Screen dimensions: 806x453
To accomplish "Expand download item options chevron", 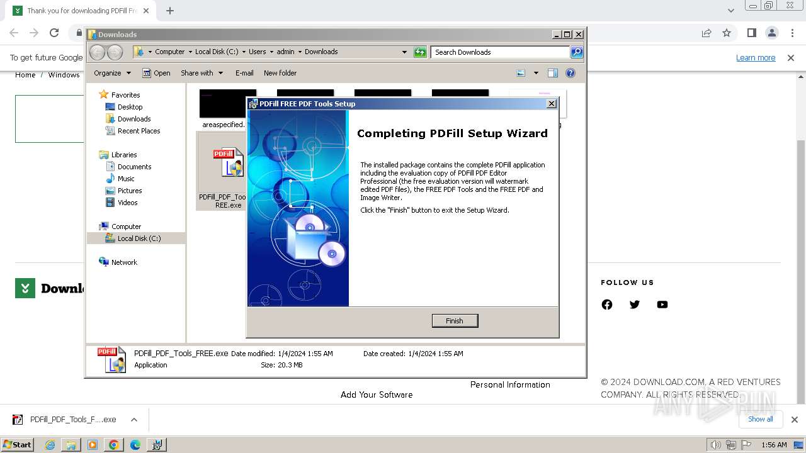I will pos(133,420).
